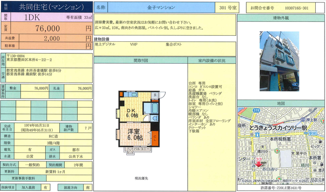Click the 玄 entrance box in floor plan

point(155,95)
